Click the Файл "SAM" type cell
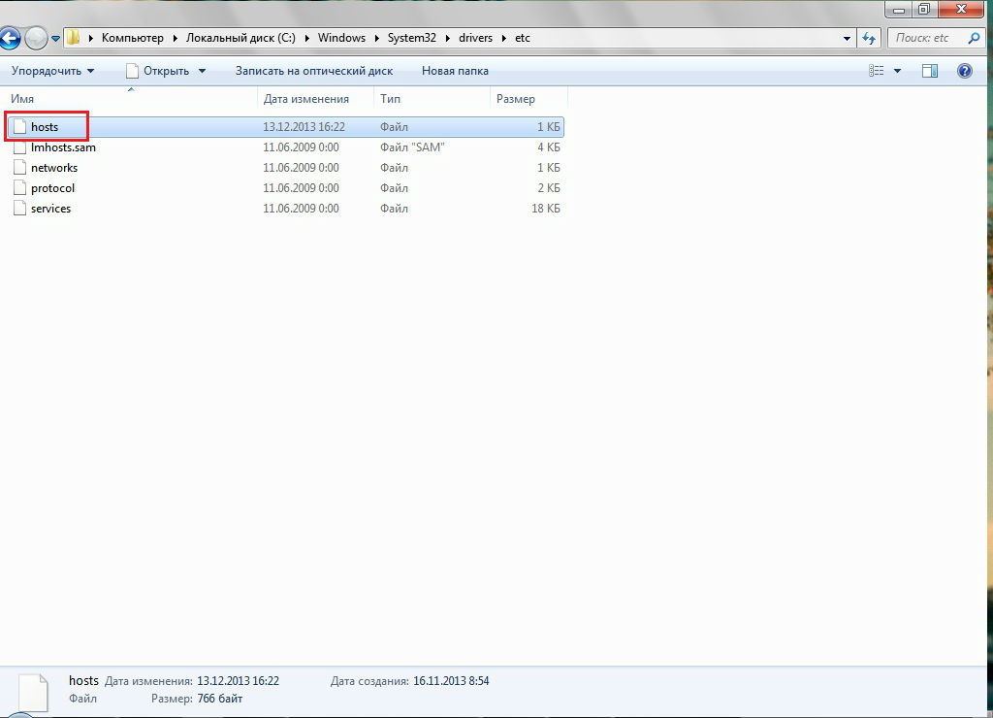Screen dimensions: 993x718 (x=412, y=147)
